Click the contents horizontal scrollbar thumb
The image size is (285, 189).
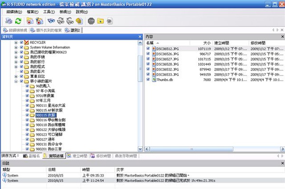191,149
